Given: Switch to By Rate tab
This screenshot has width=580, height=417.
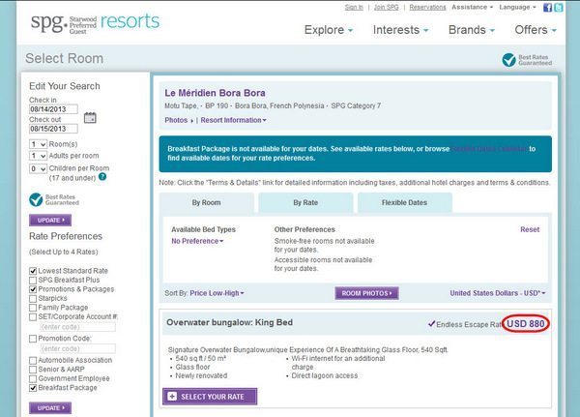Looking at the screenshot, I should [305, 202].
